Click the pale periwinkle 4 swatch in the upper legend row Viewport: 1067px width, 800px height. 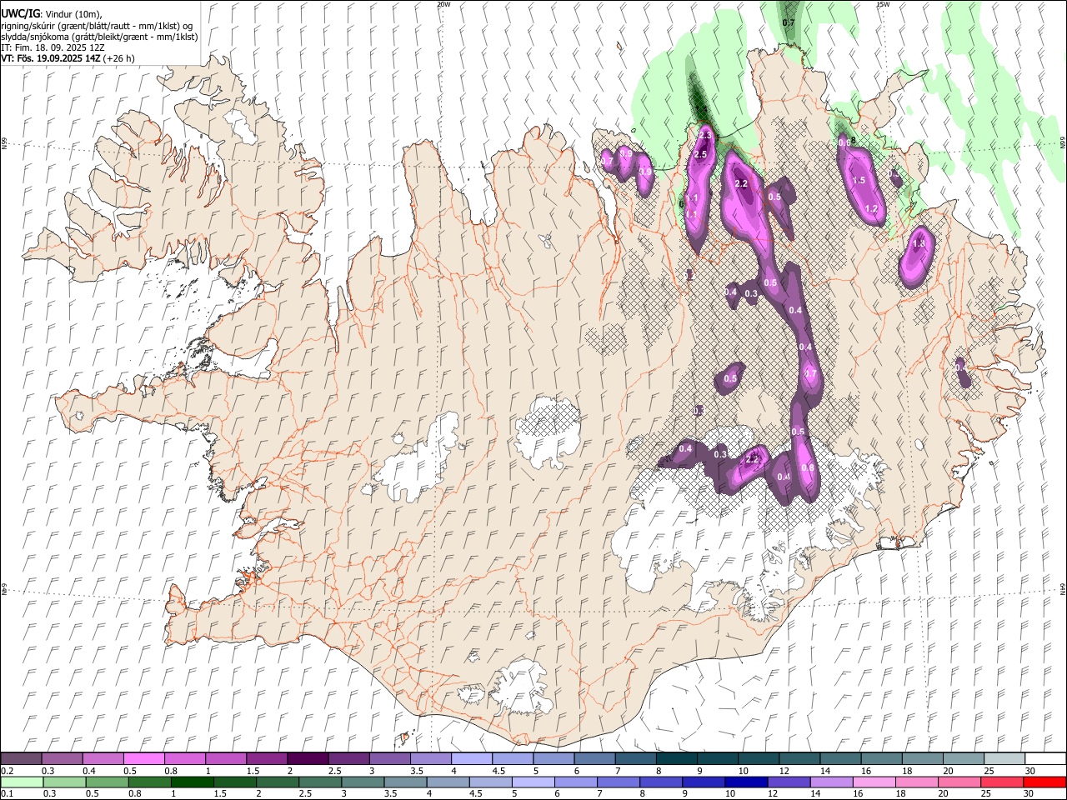[472, 759]
